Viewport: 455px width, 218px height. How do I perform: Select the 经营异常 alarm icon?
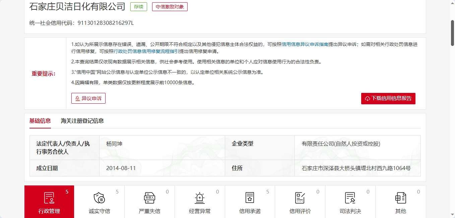pyautogui.click(x=200, y=198)
